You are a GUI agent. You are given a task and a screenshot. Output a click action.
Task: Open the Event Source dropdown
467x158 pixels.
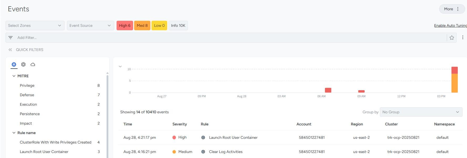[x=90, y=26]
